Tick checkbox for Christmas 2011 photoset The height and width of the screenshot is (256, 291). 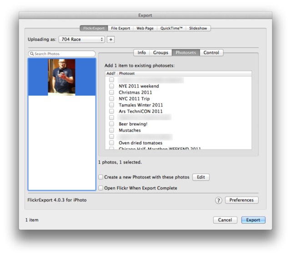(111, 92)
